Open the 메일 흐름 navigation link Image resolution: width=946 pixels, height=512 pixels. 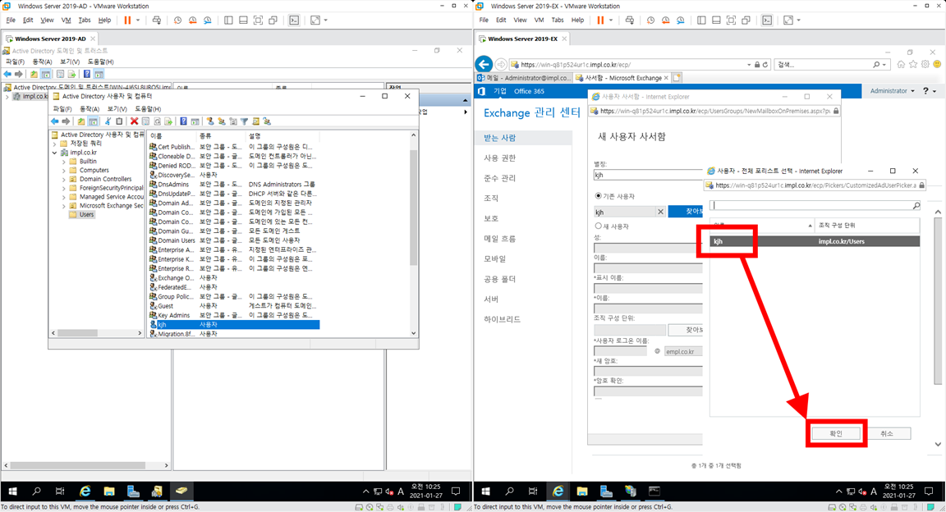(x=499, y=239)
